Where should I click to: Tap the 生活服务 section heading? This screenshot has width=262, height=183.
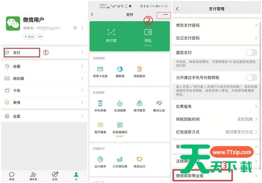(99, 93)
